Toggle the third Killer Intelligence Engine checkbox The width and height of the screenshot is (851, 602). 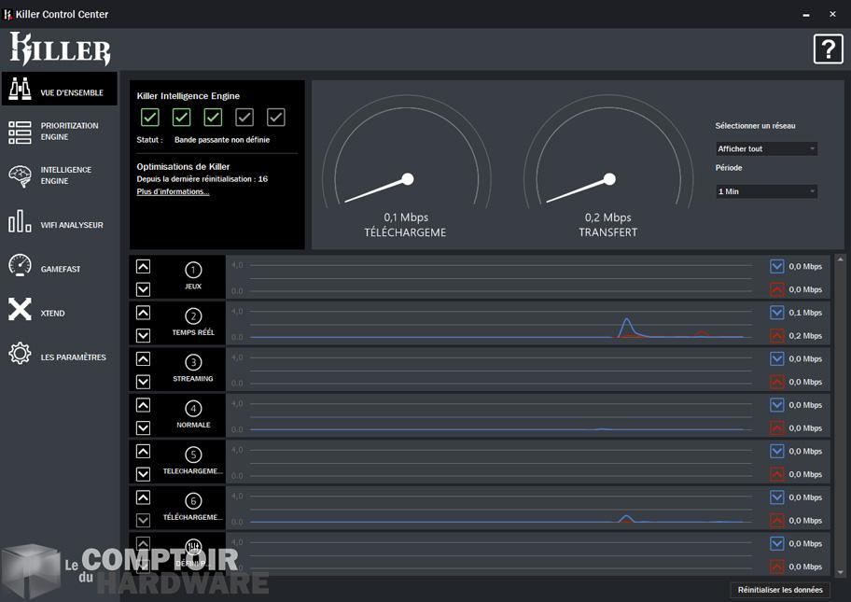point(213,117)
